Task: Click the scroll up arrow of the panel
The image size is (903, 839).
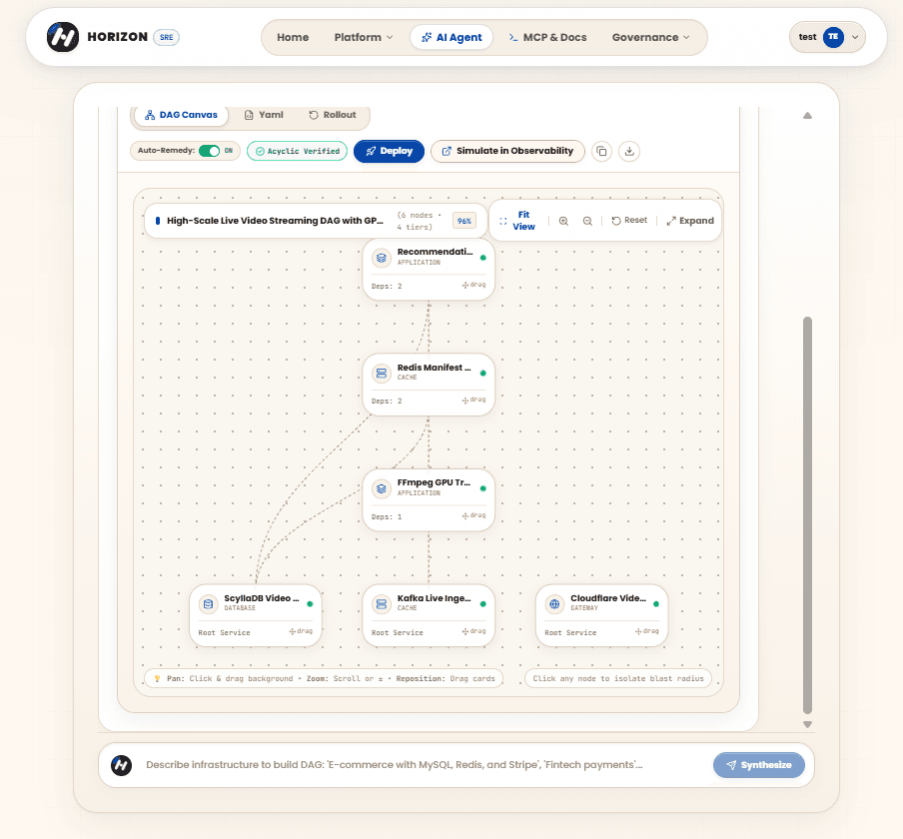Action: point(807,115)
